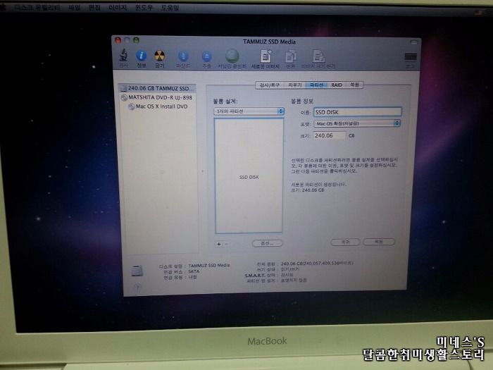Image resolution: width=493 pixels, height=370 pixels.
Task: Switch to the RAID tab
Action: [x=337, y=85]
